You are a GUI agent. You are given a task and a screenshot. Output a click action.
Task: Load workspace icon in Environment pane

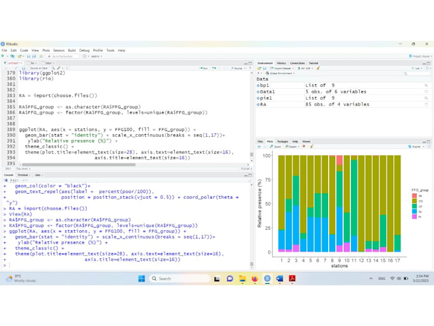tap(259, 68)
